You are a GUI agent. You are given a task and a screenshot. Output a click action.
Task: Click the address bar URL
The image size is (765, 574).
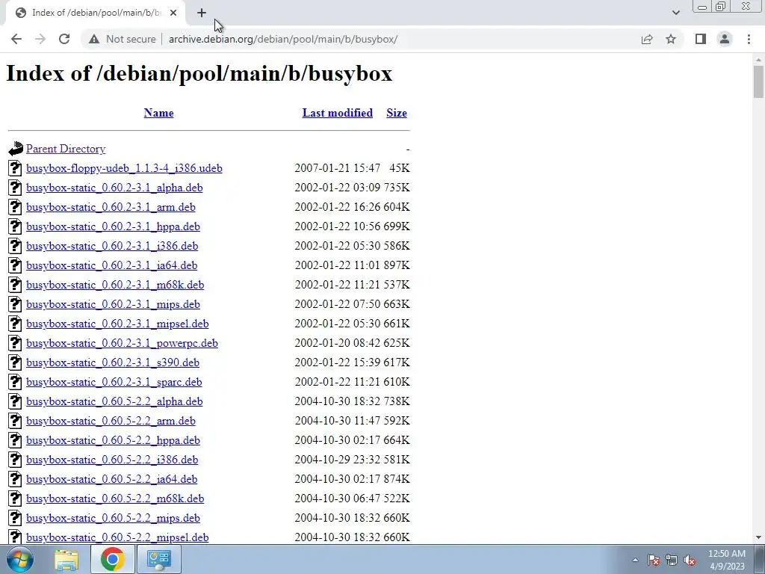[x=283, y=39]
